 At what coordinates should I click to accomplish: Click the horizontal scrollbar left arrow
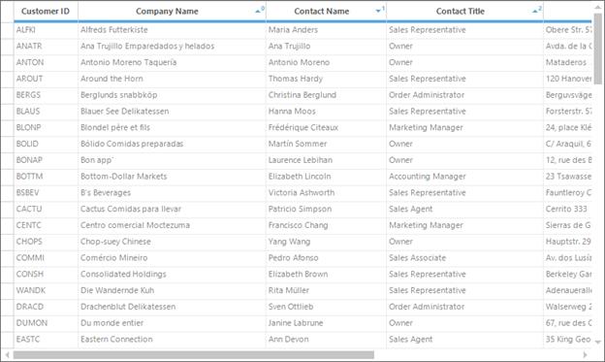(7, 354)
